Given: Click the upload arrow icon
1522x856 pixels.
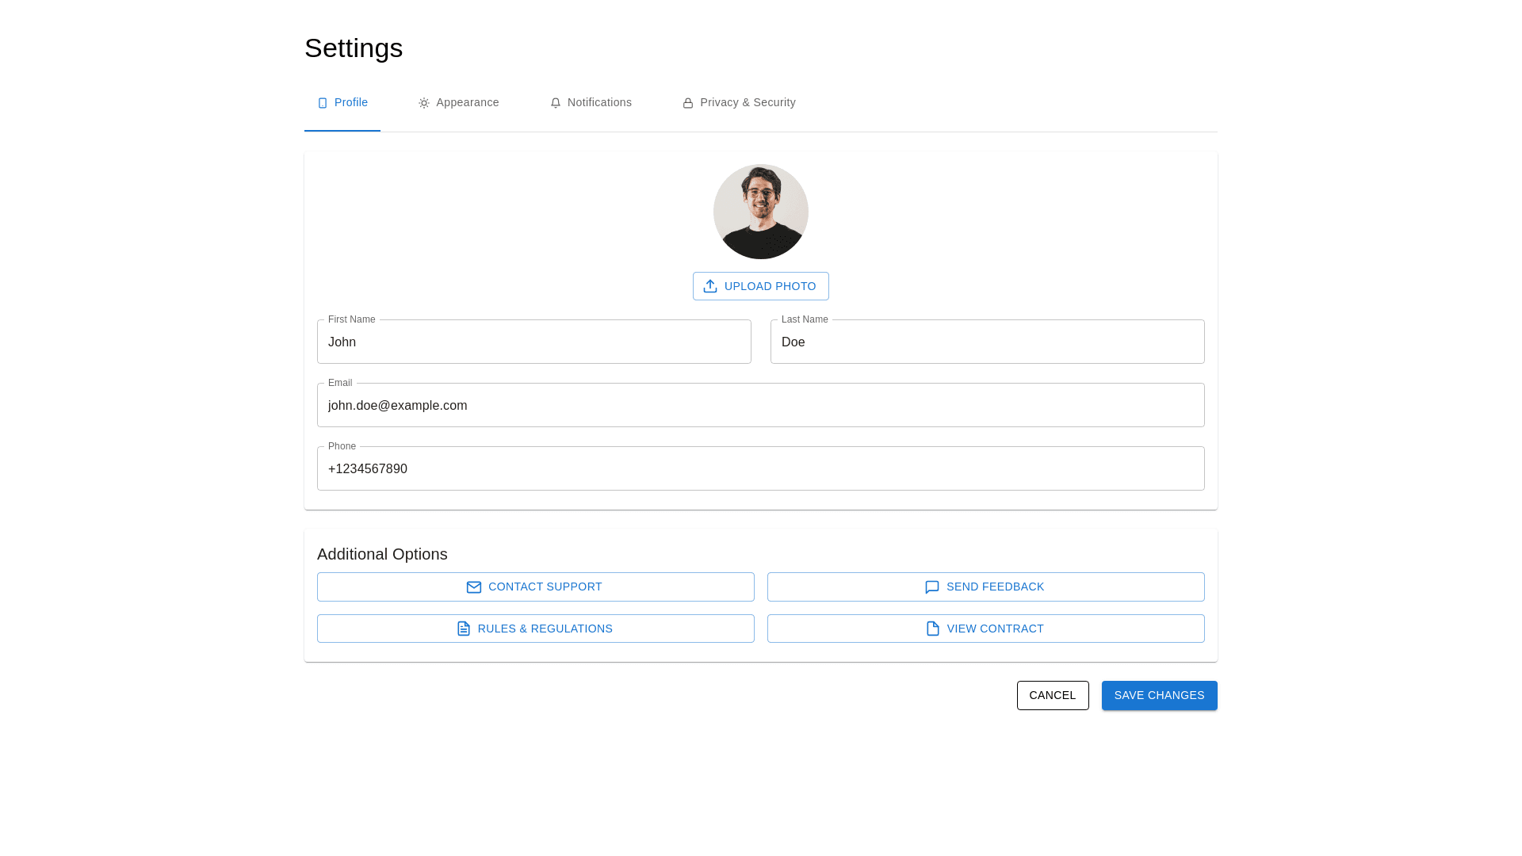Looking at the screenshot, I should 709,286.
